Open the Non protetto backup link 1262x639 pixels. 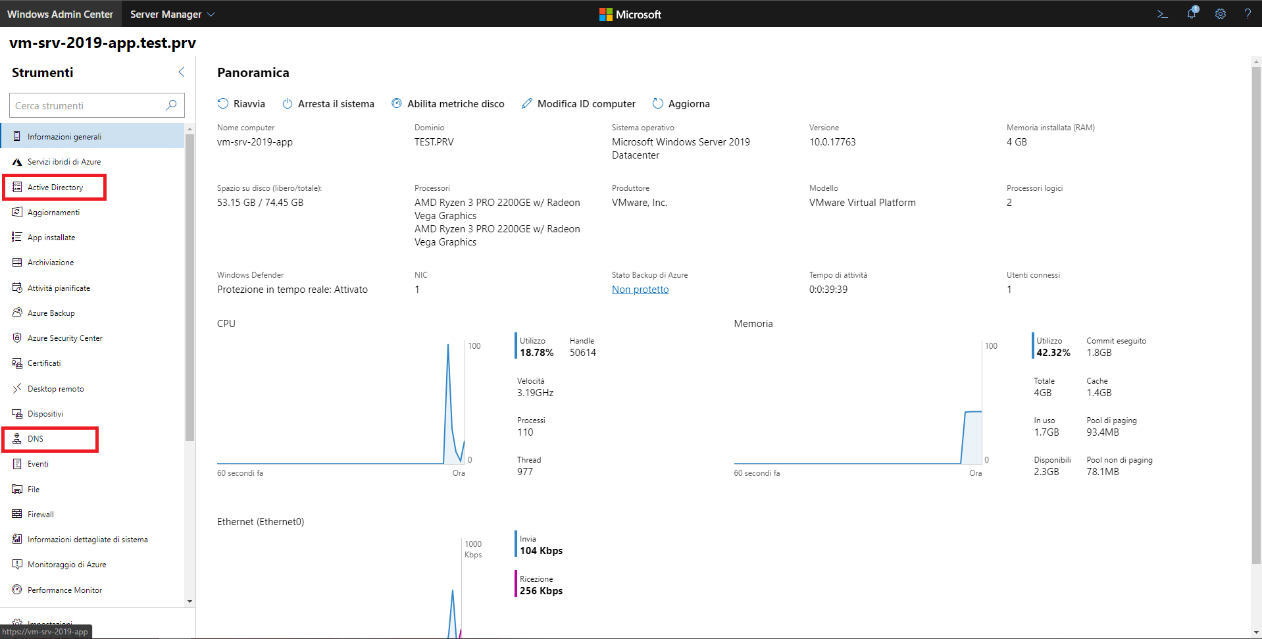coord(640,290)
